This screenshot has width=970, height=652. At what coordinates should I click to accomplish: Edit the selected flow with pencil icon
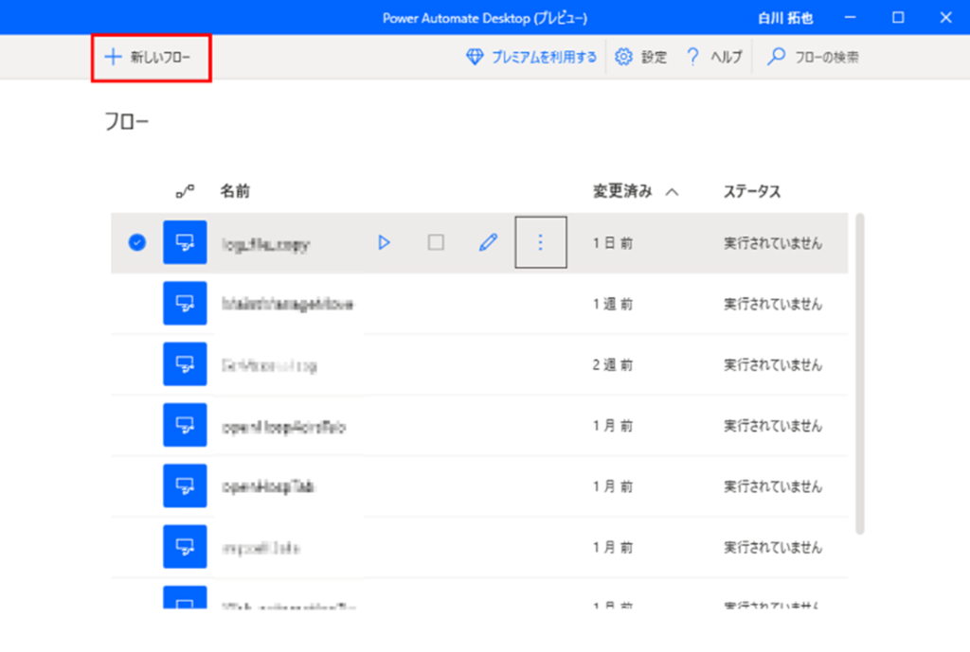(x=488, y=242)
